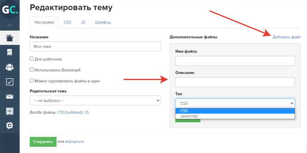This screenshot has height=153, width=307.
Task: Open the chat bubble sidebar icon
Action: 9,126
